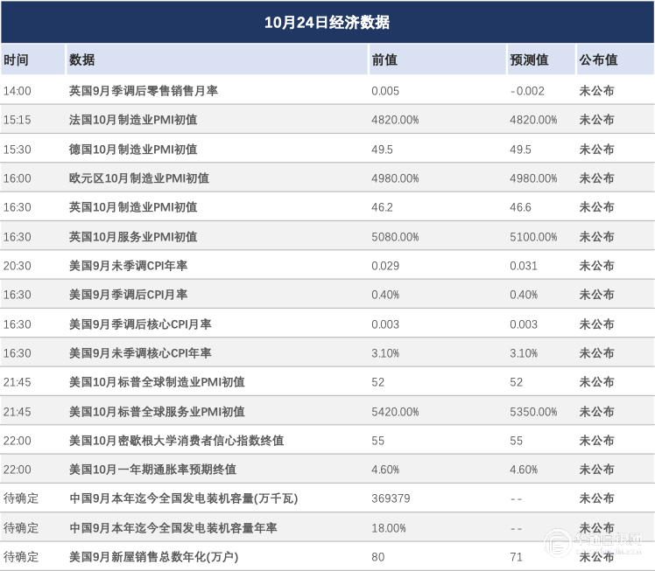Click previous value 369379 cell

(391, 498)
